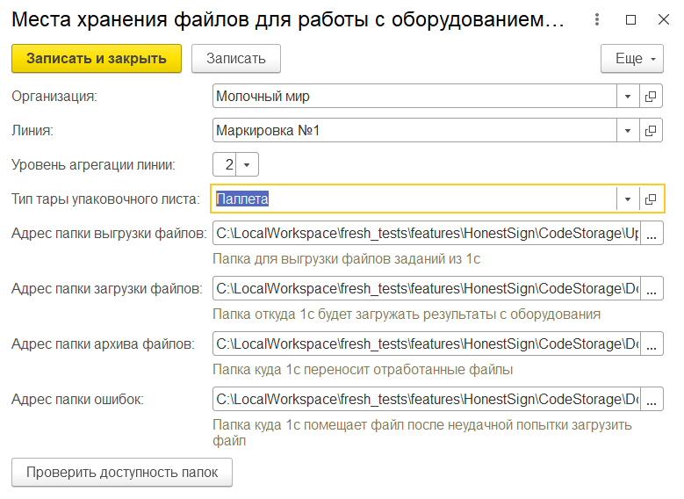The image size is (684, 499).
Task: Open the window's three-dot options menu
Action: [598, 20]
